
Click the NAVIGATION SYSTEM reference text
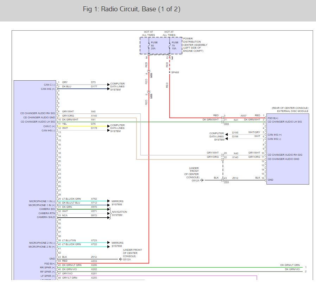click(x=119, y=213)
